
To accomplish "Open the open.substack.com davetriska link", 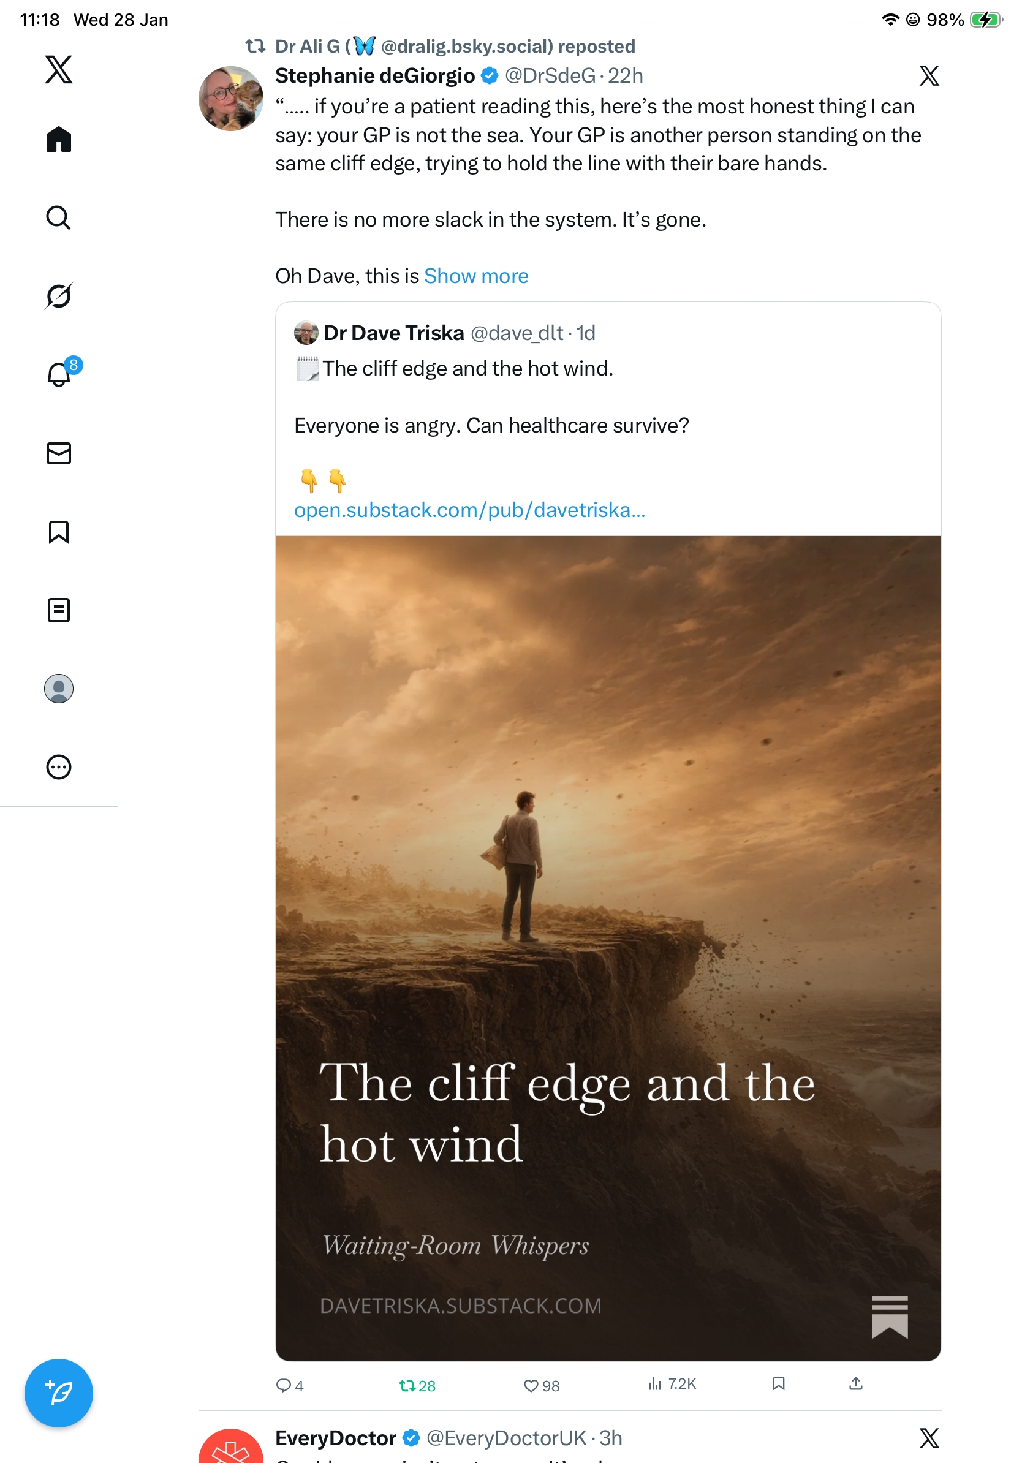I will (x=469, y=510).
